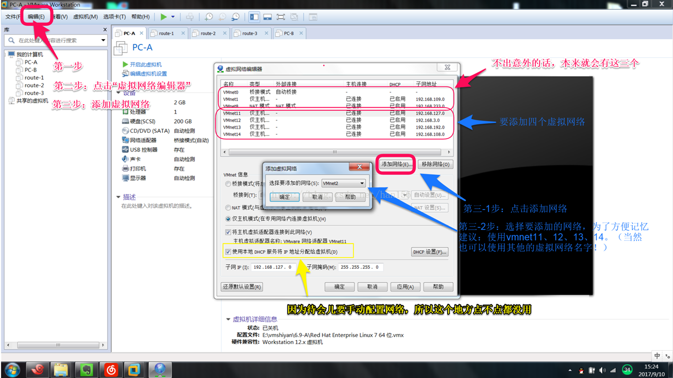Screen dimensions: 673x378
Task: Click the 子网 IP input field
Action: point(273,267)
